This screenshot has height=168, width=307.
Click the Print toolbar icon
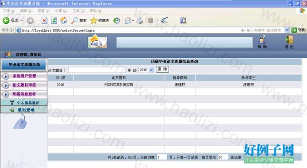tap(140, 20)
